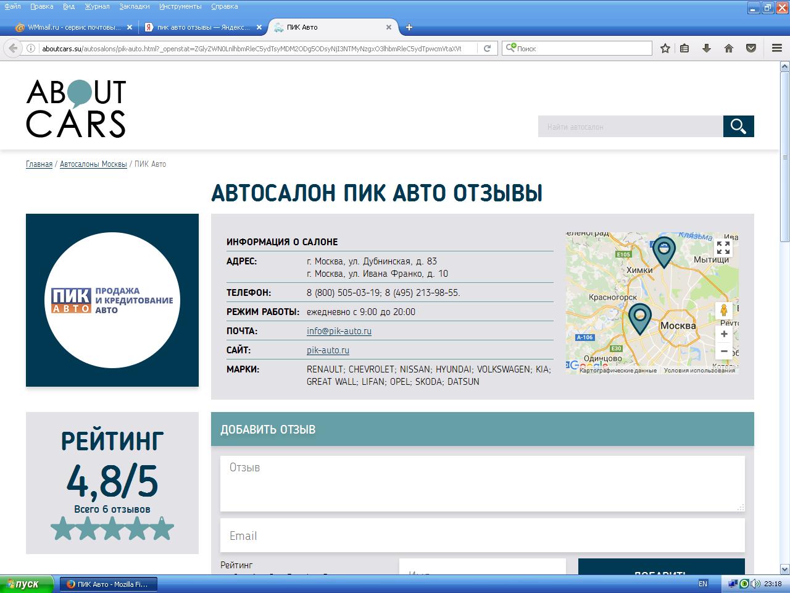Click the Найти автосалон search field
This screenshot has width=790, height=593.
631,127
